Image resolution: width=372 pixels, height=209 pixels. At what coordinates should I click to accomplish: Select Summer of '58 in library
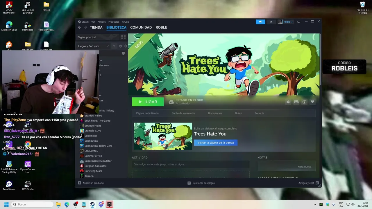click(x=93, y=156)
